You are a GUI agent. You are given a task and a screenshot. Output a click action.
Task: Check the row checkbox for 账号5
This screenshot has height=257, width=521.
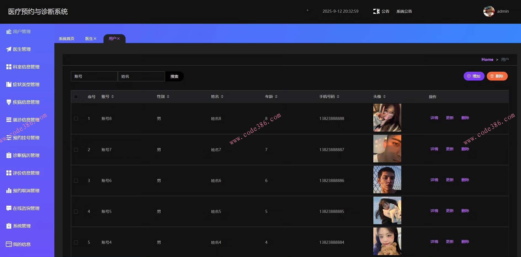tap(76, 212)
